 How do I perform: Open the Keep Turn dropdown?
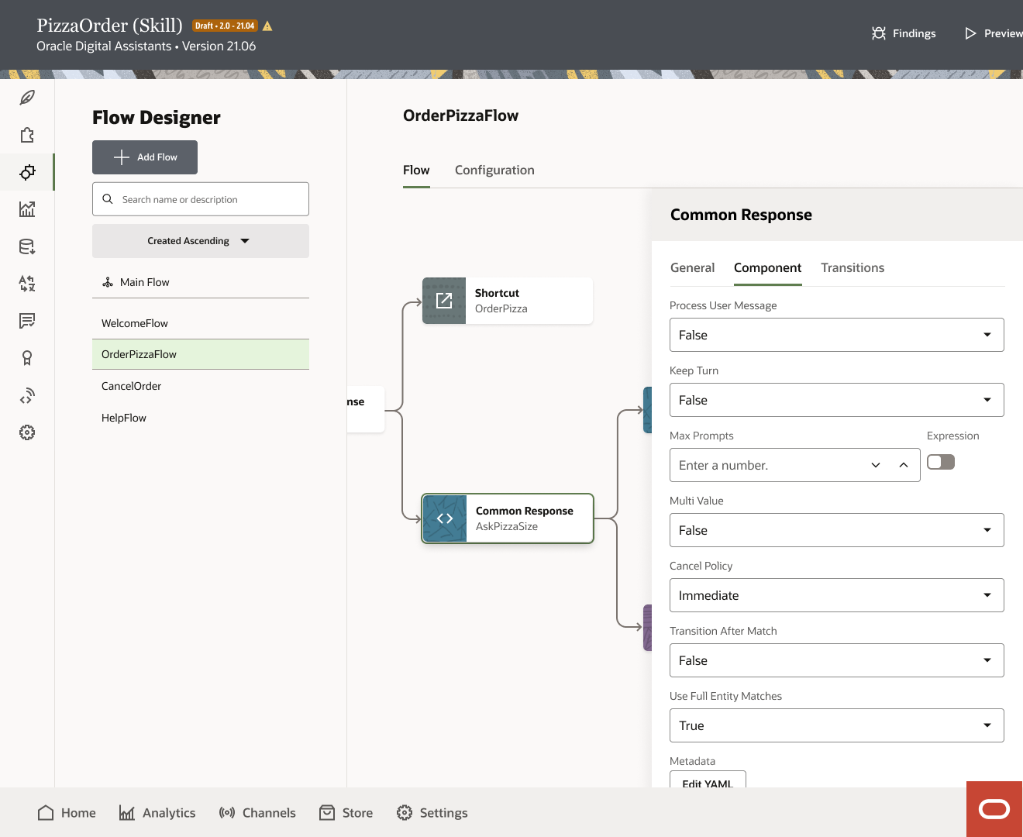[x=837, y=400]
